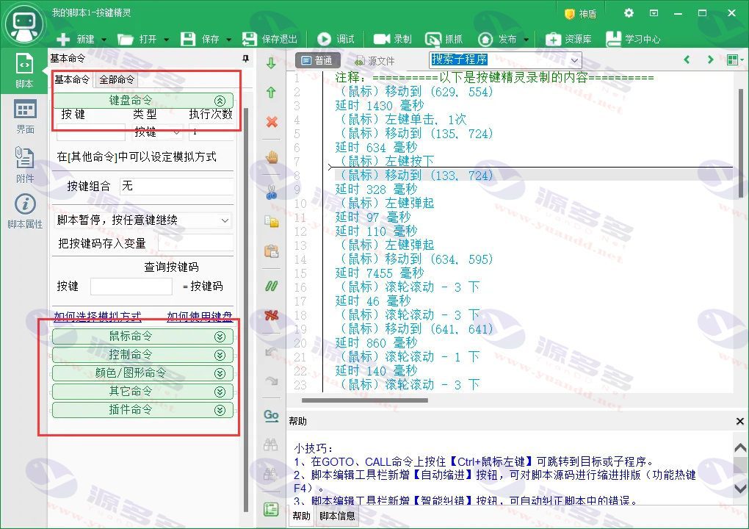Move line up with green up arrow
749x529 pixels.
point(271,93)
